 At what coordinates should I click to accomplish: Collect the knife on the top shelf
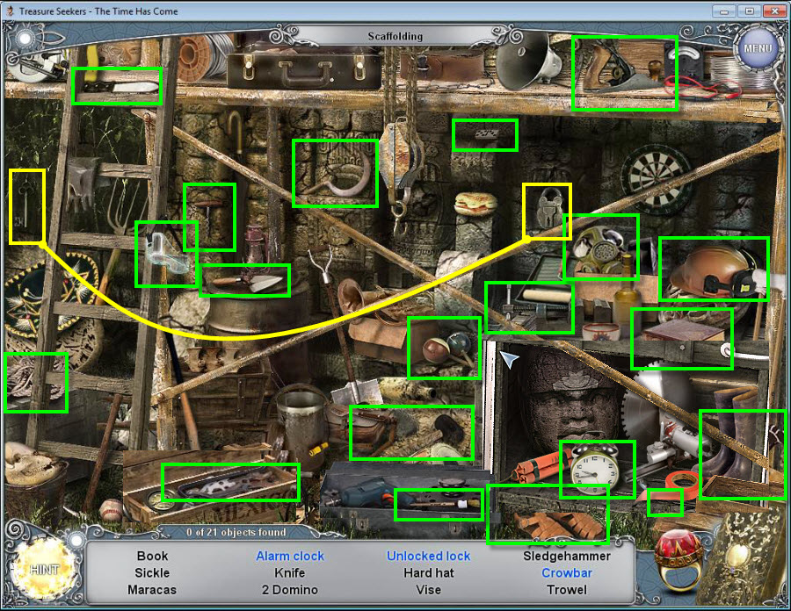(x=116, y=86)
